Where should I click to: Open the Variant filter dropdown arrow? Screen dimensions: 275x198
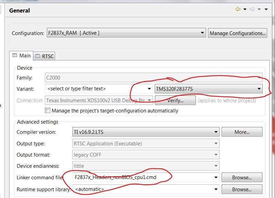pos(149,89)
